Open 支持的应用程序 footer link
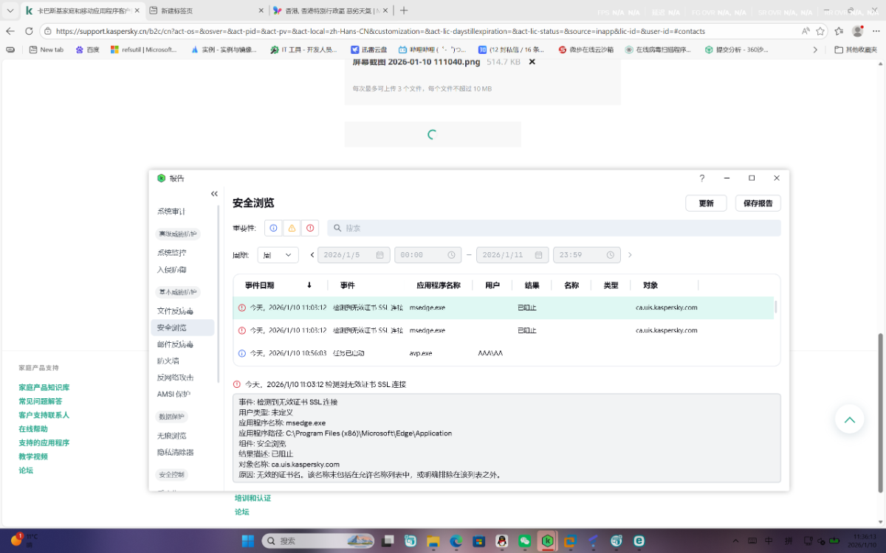The width and height of the screenshot is (886, 553). [x=44, y=443]
